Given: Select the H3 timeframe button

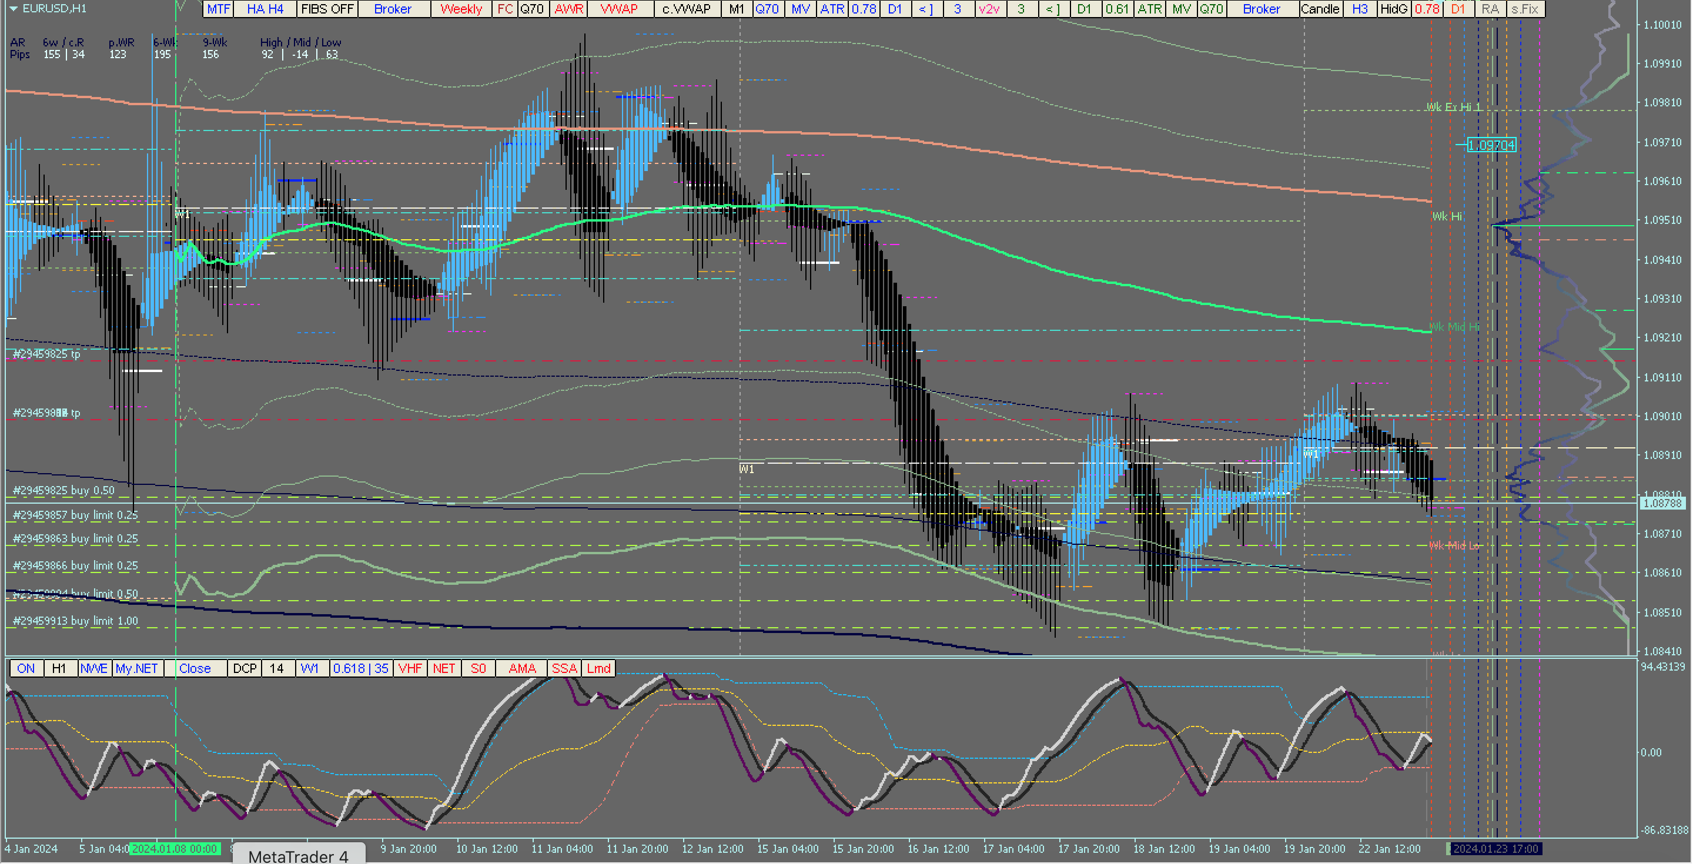Looking at the screenshot, I should click(x=1360, y=9).
